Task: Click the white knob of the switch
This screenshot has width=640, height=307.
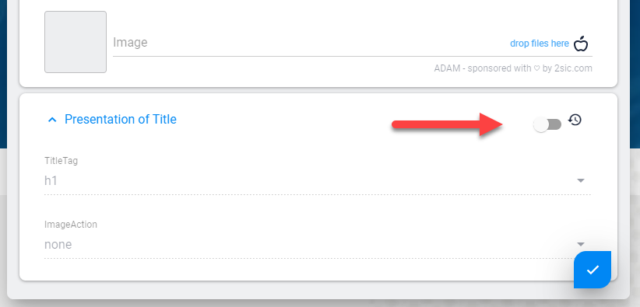Action: coord(541,125)
